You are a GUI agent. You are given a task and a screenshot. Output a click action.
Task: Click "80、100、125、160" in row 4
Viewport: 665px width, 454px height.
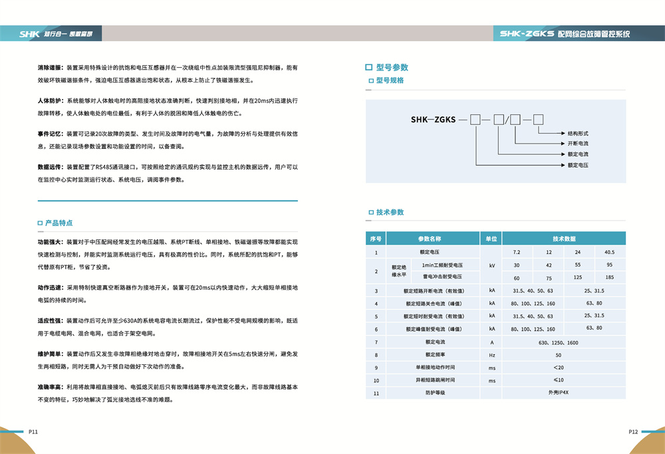tap(533, 304)
